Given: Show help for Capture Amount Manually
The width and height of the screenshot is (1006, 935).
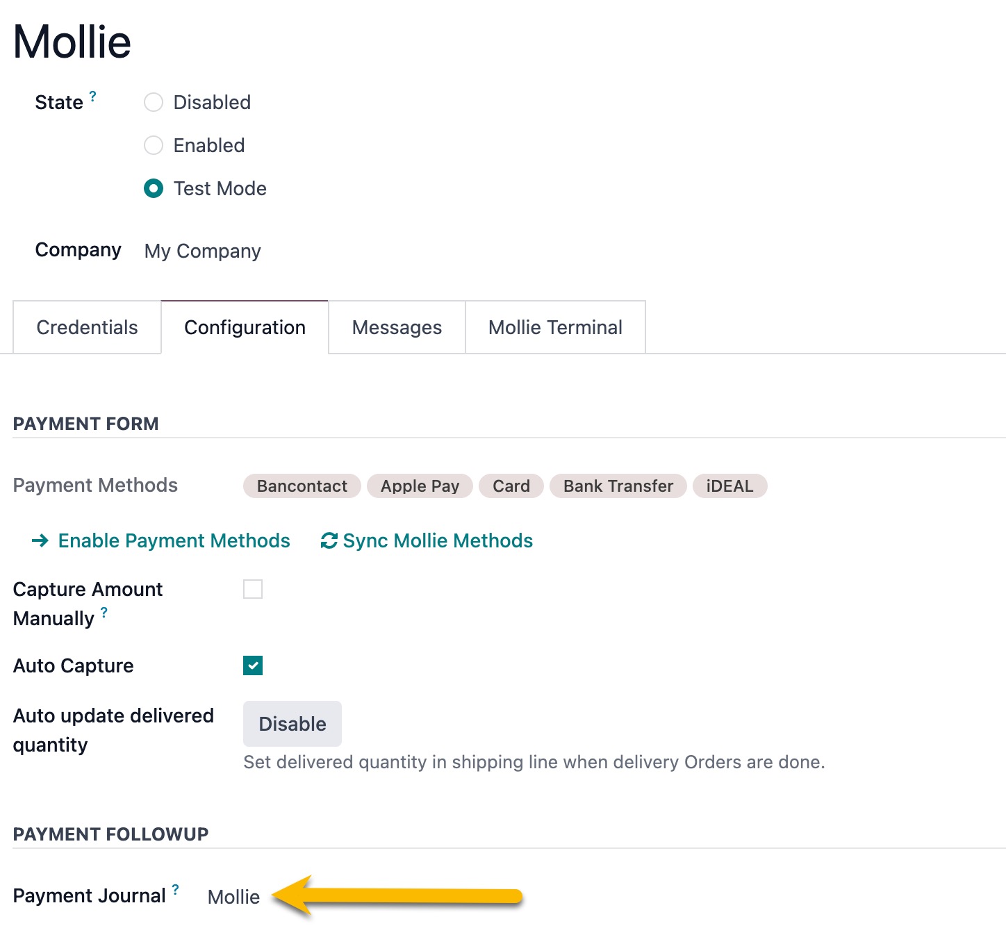Looking at the screenshot, I should [x=104, y=612].
